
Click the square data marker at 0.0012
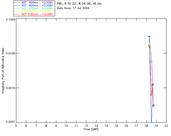pos(153,84)
